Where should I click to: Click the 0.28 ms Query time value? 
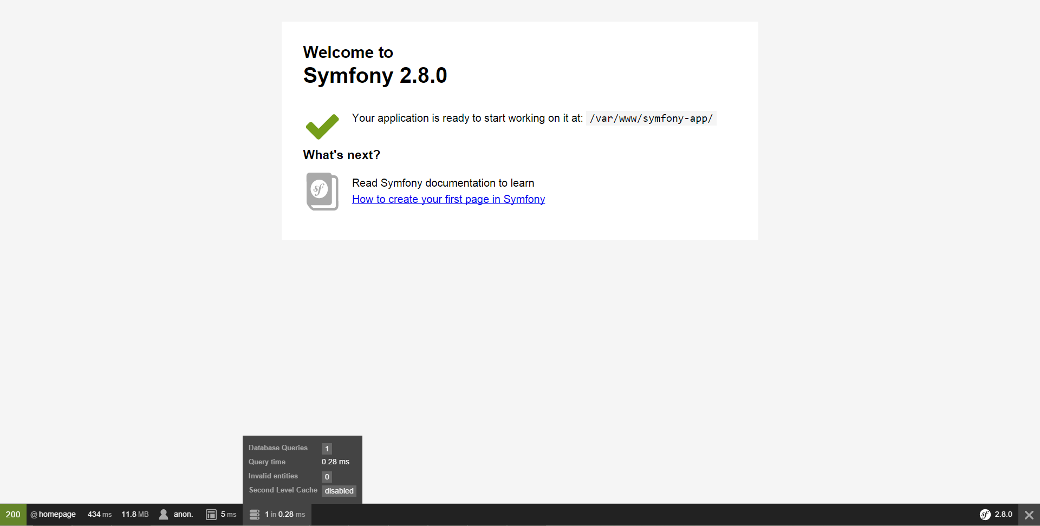335,462
